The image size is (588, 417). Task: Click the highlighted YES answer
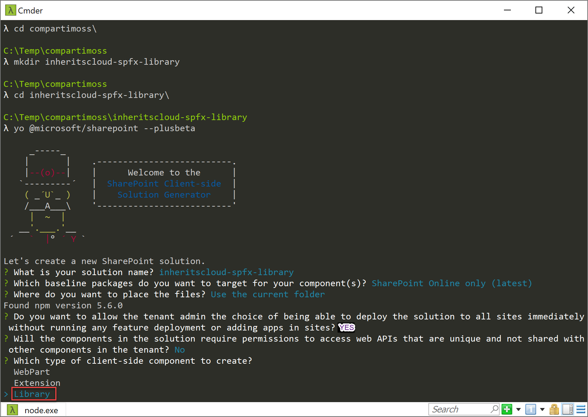pyautogui.click(x=347, y=328)
